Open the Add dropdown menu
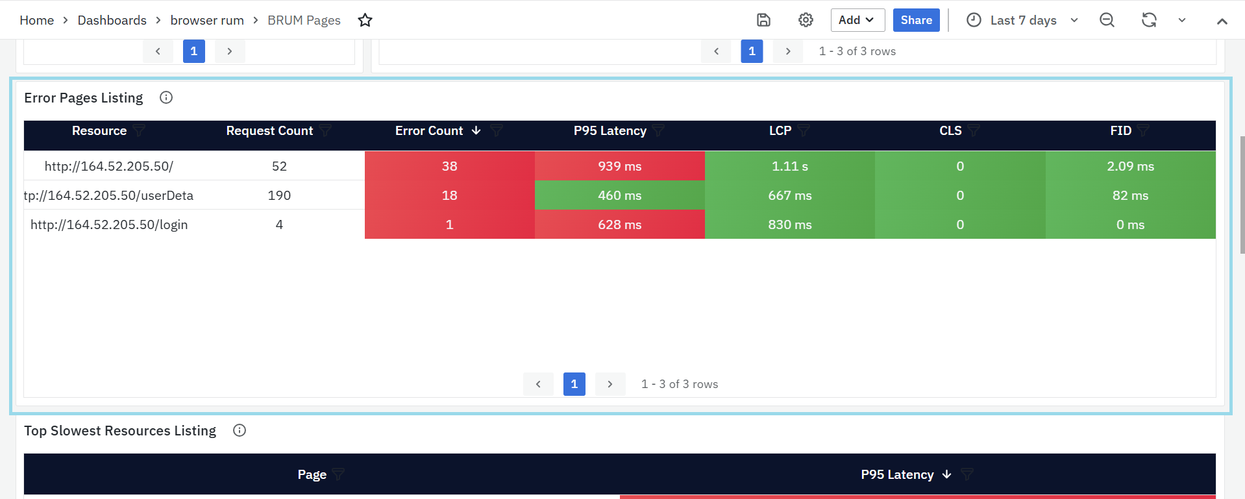The image size is (1245, 499). [857, 20]
